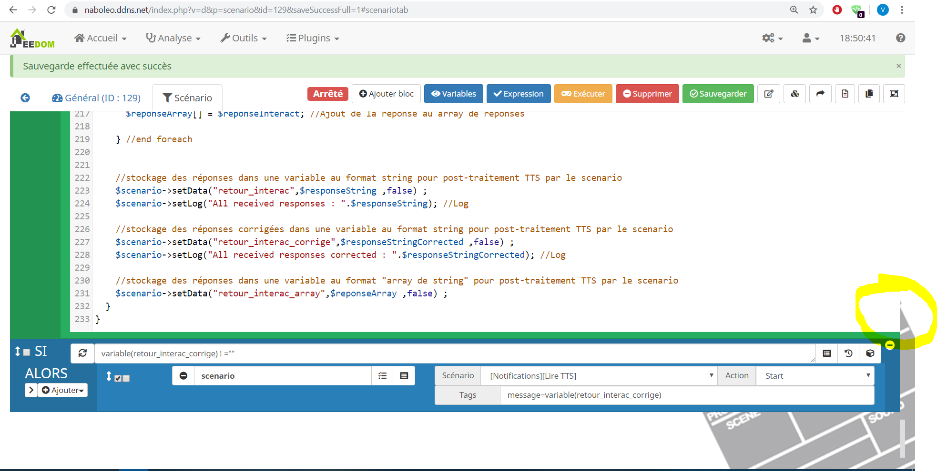
Task: Open the scenario log document icon
Action: pyautogui.click(x=845, y=94)
